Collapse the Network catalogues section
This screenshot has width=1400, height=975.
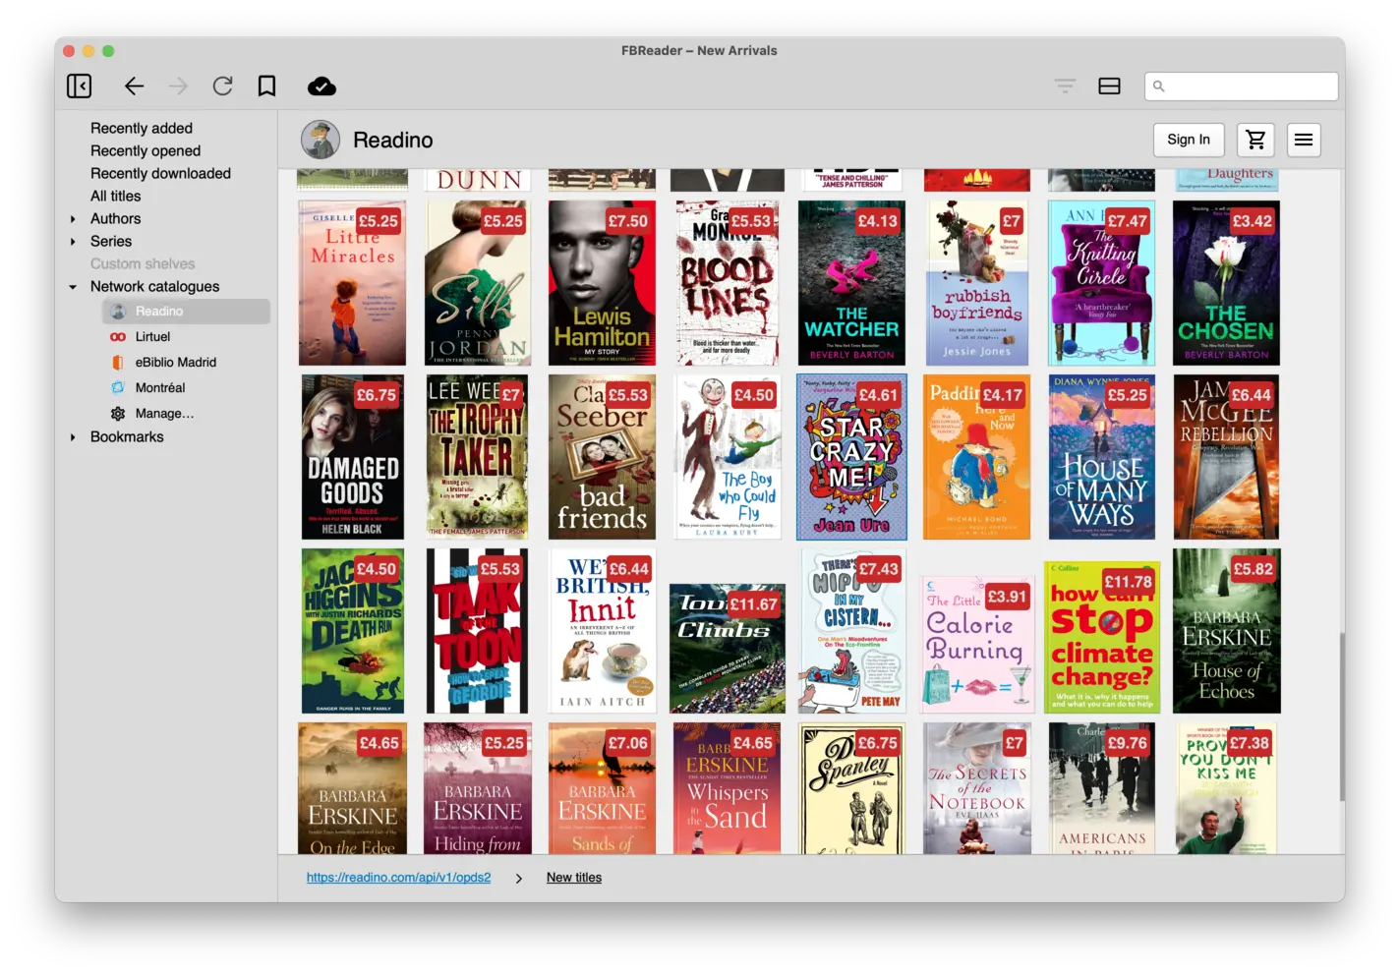[x=73, y=287]
